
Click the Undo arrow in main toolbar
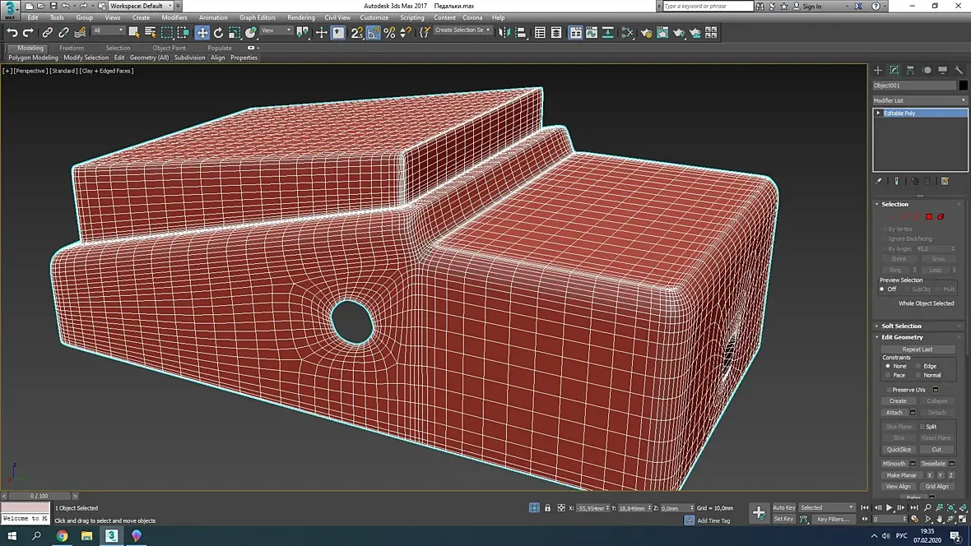pyautogui.click(x=12, y=33)
